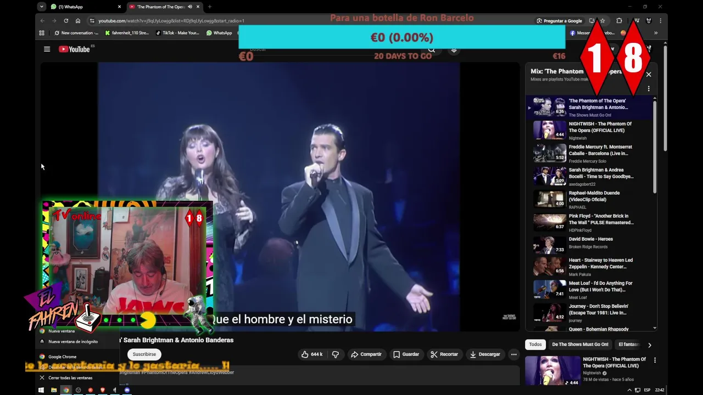
Task: Open the YouTube hamburger guide menu
Action: [x=47, y=49]
